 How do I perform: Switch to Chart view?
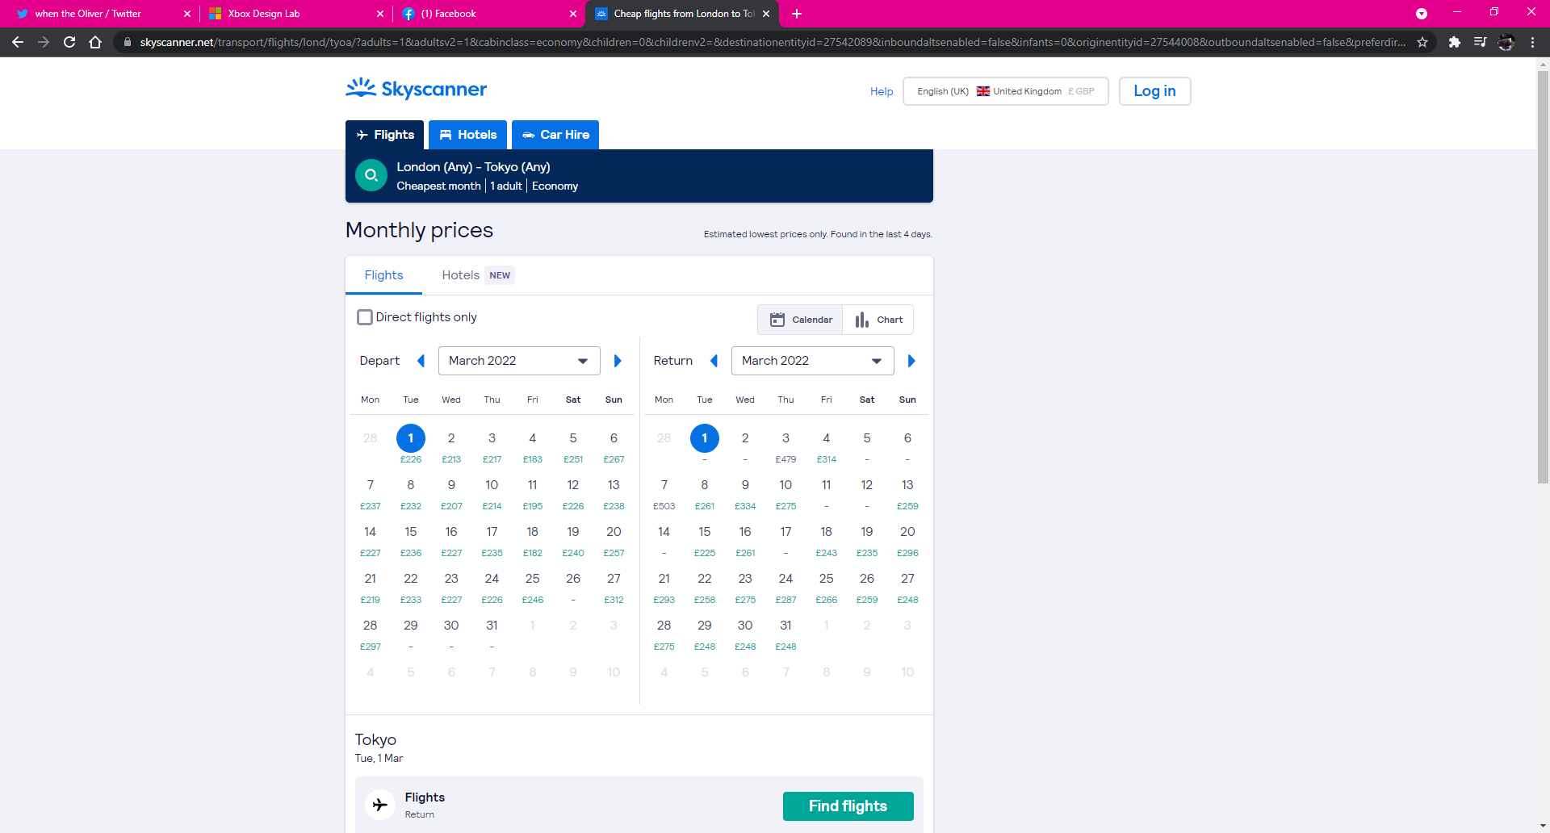[878, 320]
